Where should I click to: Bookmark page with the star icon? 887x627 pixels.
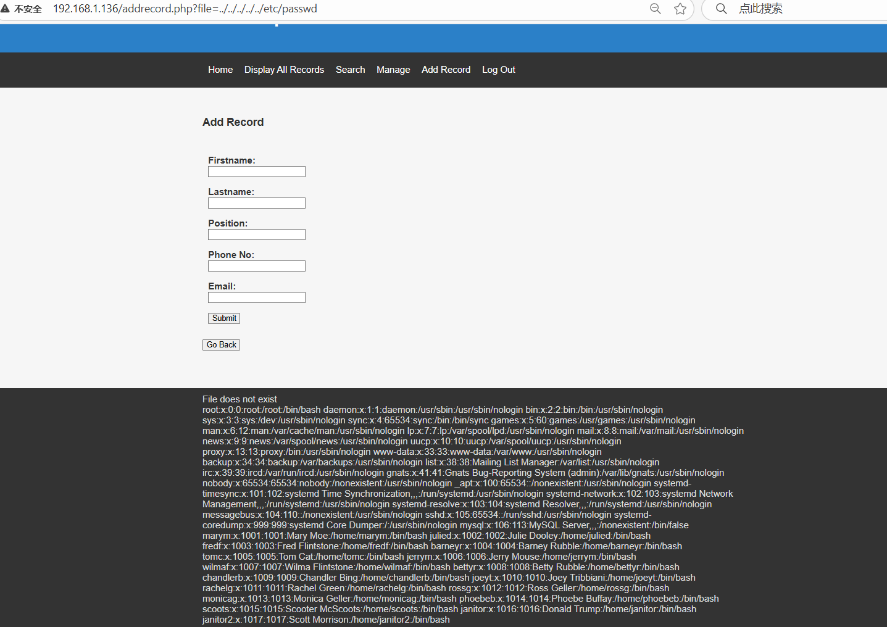pos(680,9)
